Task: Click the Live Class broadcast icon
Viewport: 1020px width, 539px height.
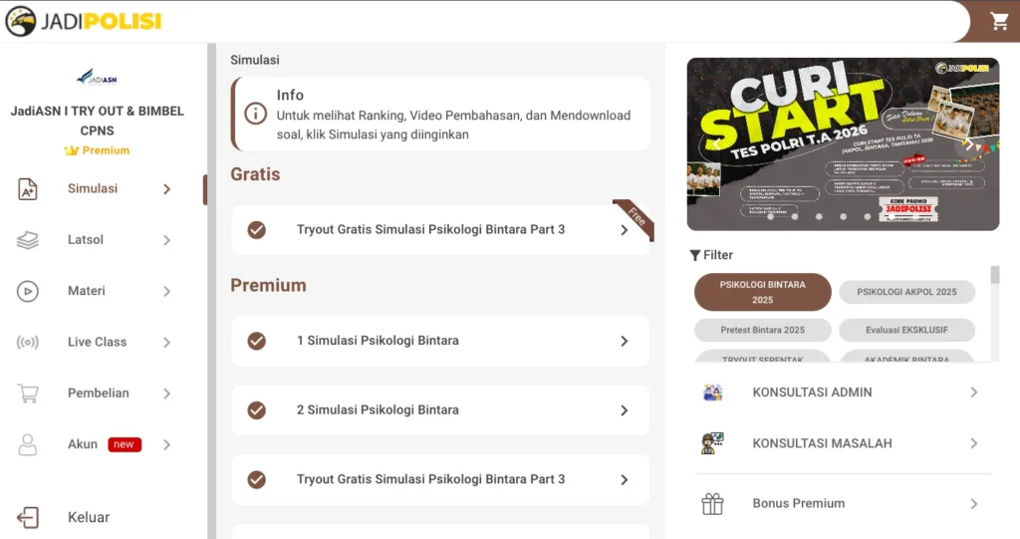Action: pyautogui.click(x=27, y=343)
